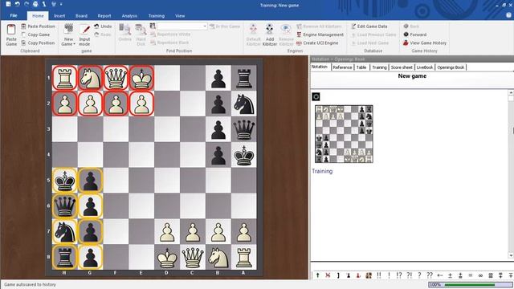Undo the last move in the ribbon
514x289 pixels.
click(103, 26)
